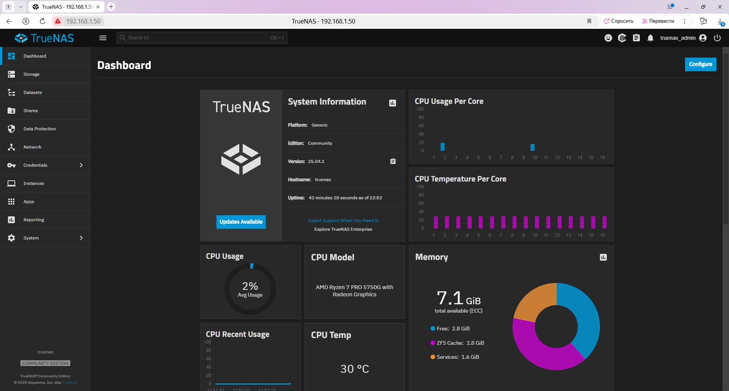
Task: Click the page vertical scrollbar
Action: [x=726, y=138]
